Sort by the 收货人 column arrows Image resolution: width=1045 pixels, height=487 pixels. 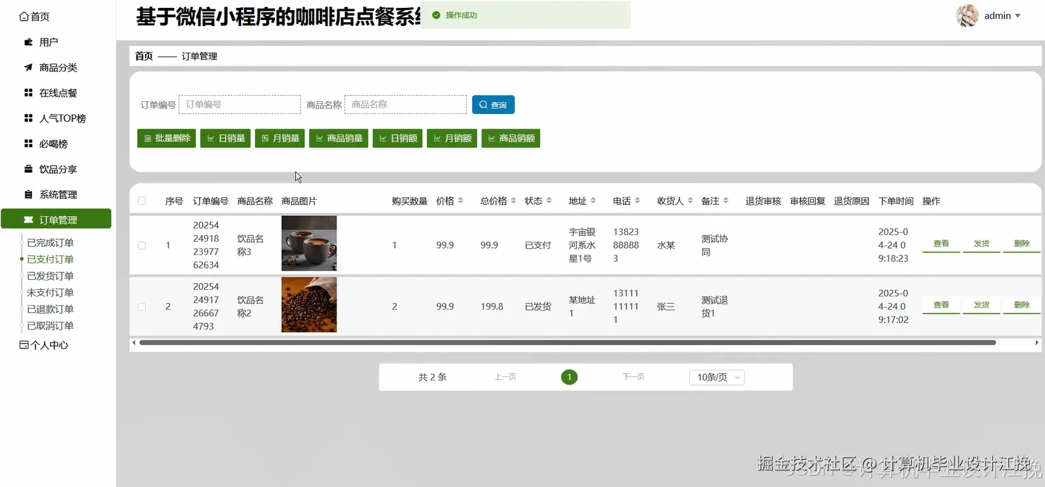click(x=690, y=201)
